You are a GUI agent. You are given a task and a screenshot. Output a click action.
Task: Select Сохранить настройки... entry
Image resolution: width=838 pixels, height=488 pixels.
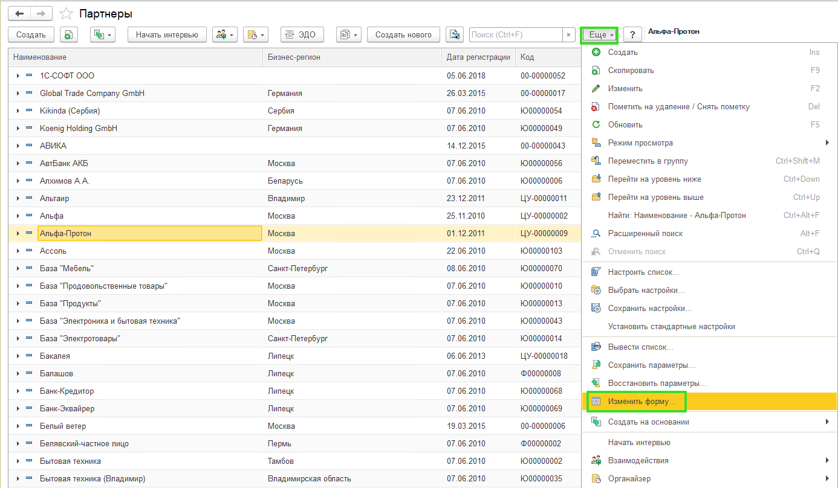[x=709, y=309]
